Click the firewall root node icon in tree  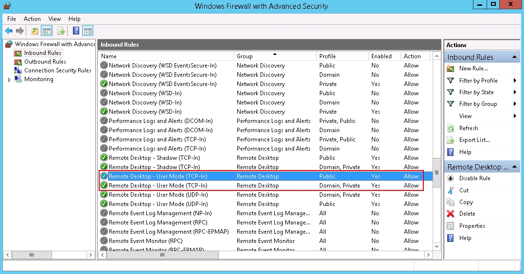pos(9,44)
